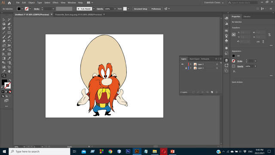Switch to the Asset Export tab

click(x=195, y=59)
